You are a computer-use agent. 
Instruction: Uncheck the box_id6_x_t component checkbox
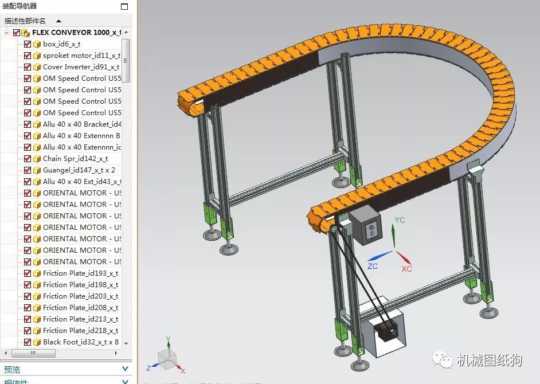coord(28,44)
